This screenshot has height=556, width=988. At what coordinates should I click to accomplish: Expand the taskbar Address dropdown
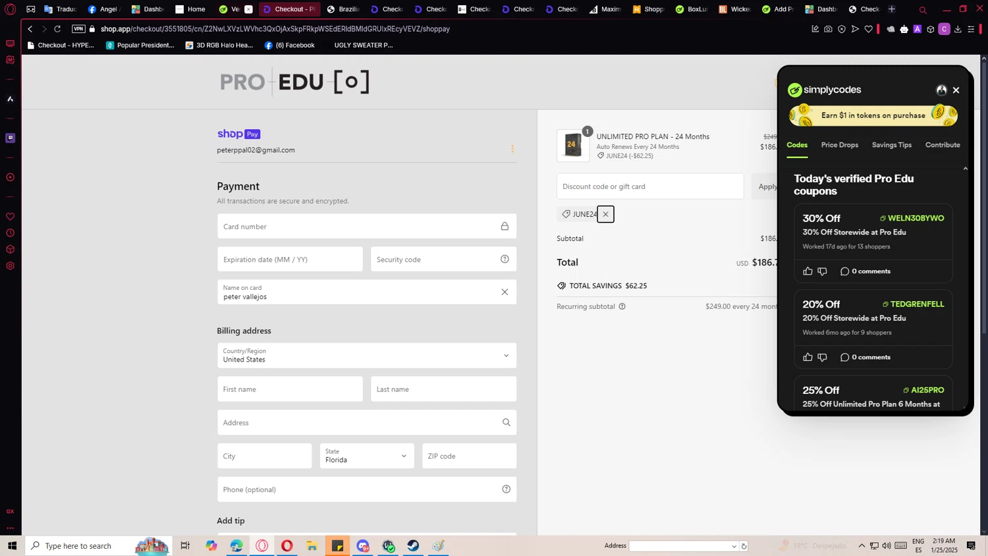tap(734, 546)
